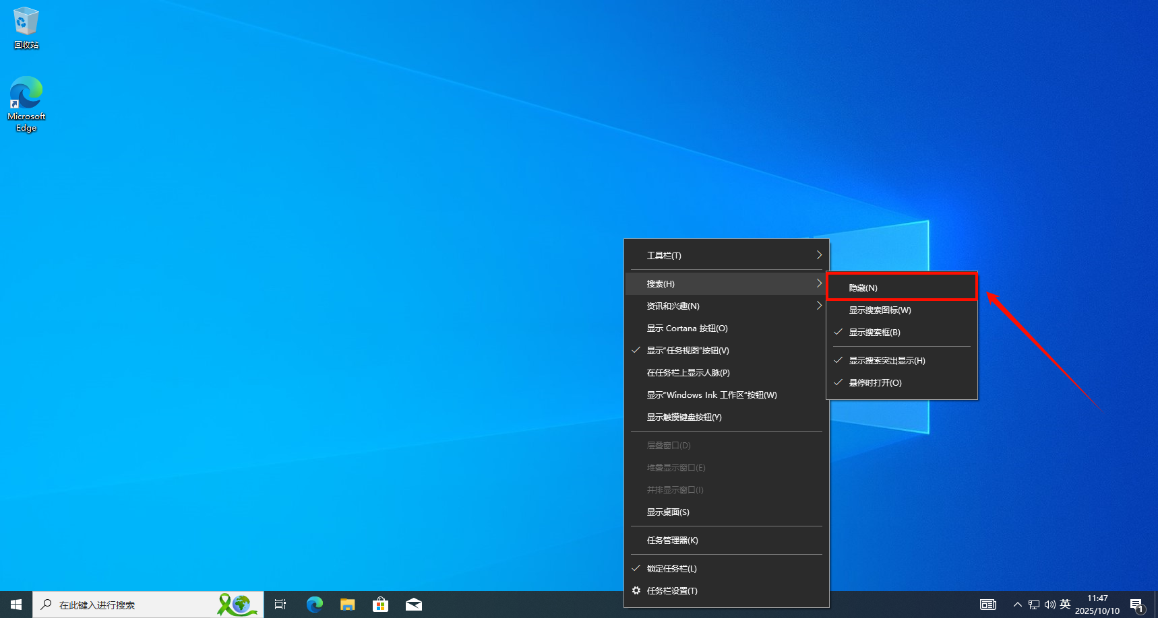The width and height of the screenshot is (1158, 618).
Task: Choose 显示搜索图标 in search submenu
Action: 880,310
